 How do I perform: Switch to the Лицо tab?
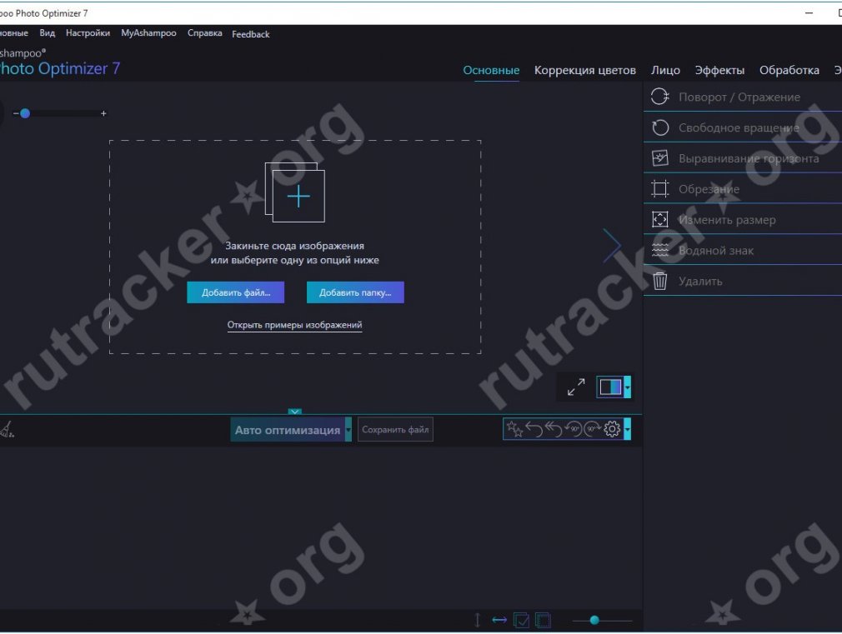(665, 70)
